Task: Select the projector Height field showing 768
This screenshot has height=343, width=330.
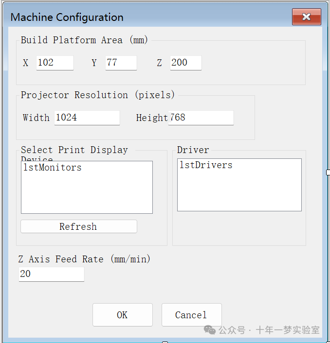Action: tap(201, 118)
